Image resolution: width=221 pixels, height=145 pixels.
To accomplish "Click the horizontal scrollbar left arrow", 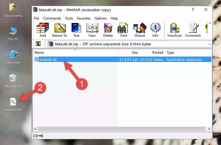I will 35,129.
